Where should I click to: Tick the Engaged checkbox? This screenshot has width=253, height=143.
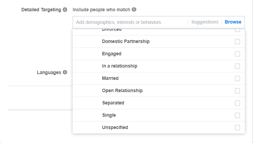(x=237, y=54)
